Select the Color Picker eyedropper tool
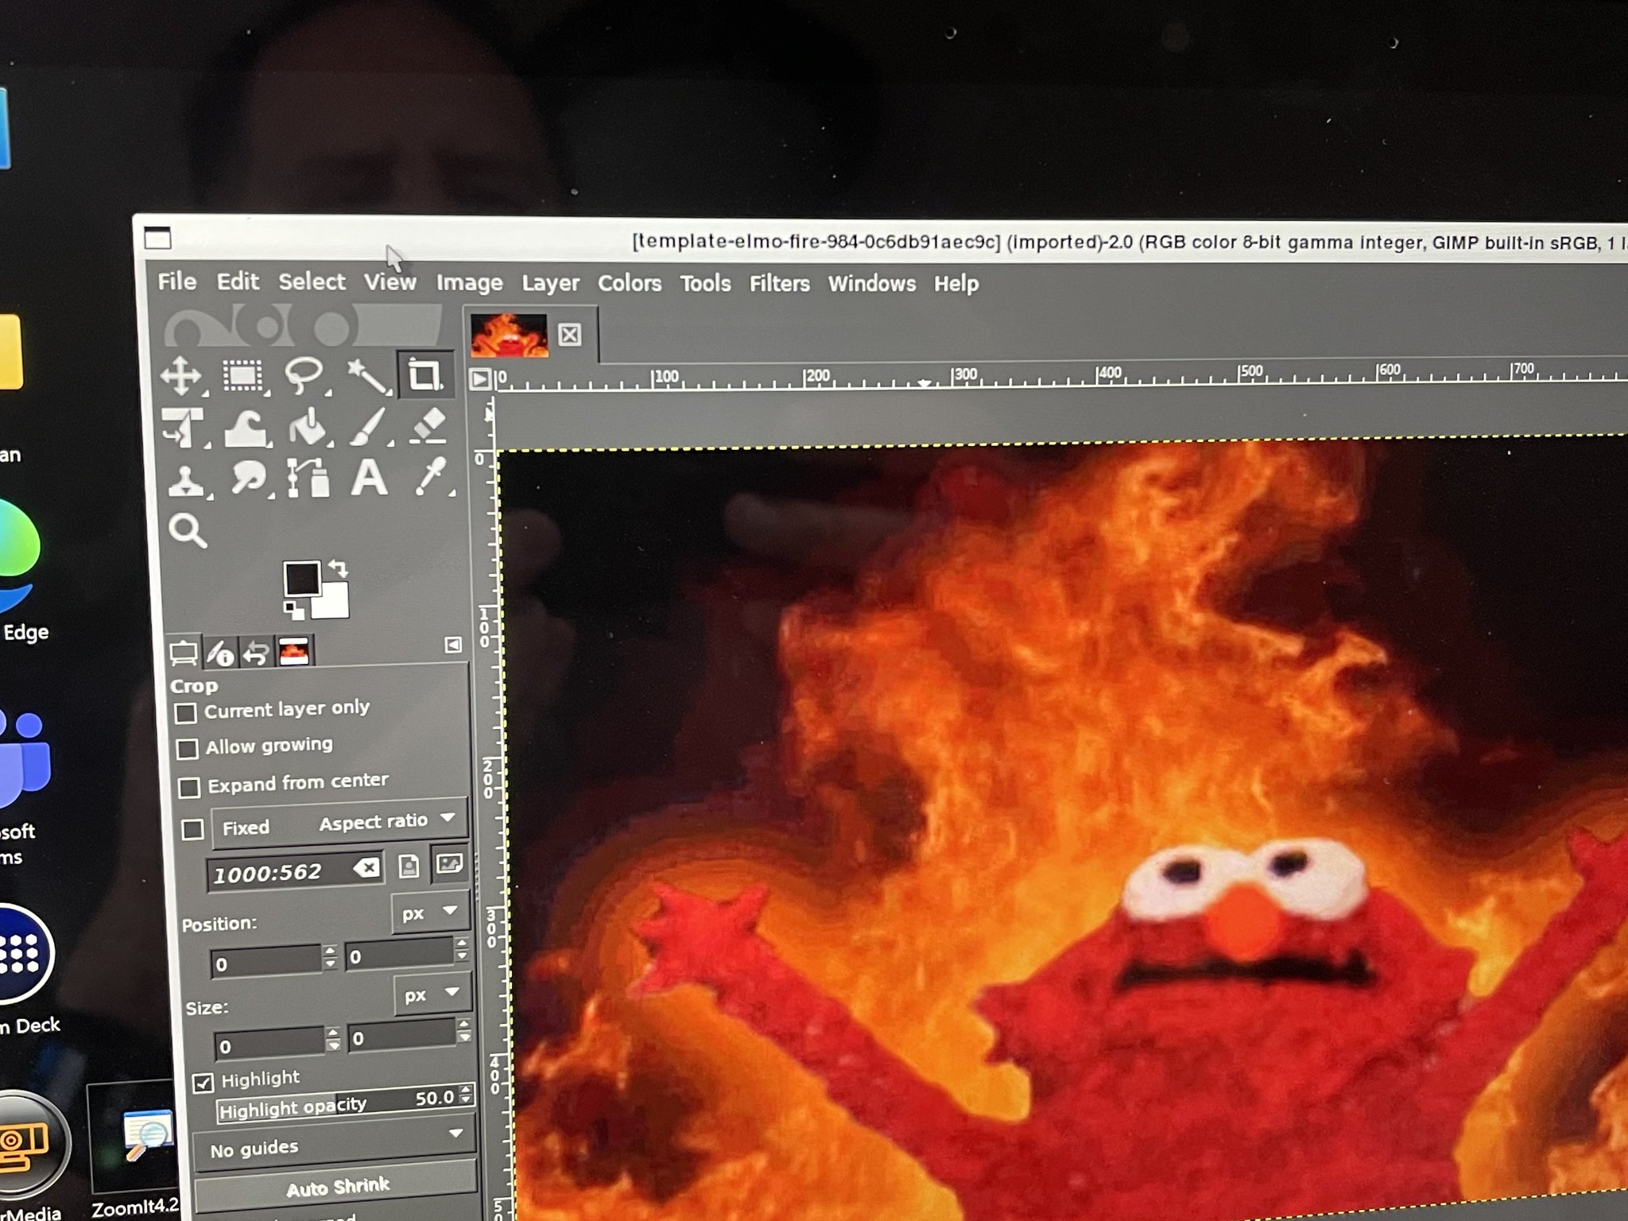This screenshot has width=1628, height=1221. [x=430, y=477]
